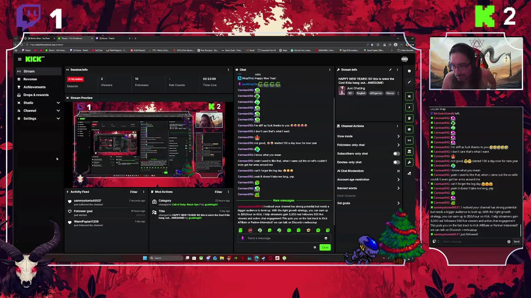Select the Follower goal activity entry

107,213
